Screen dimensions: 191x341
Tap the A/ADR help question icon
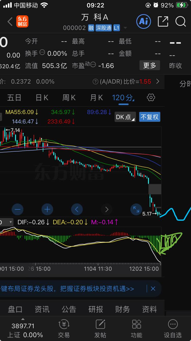pos(95,82)
